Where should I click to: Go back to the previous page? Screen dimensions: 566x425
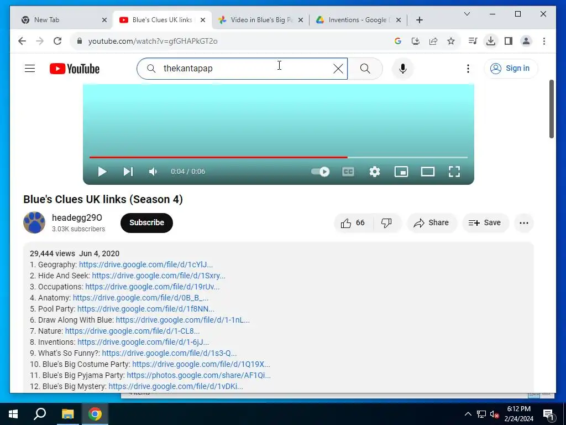tap(22, 41)
